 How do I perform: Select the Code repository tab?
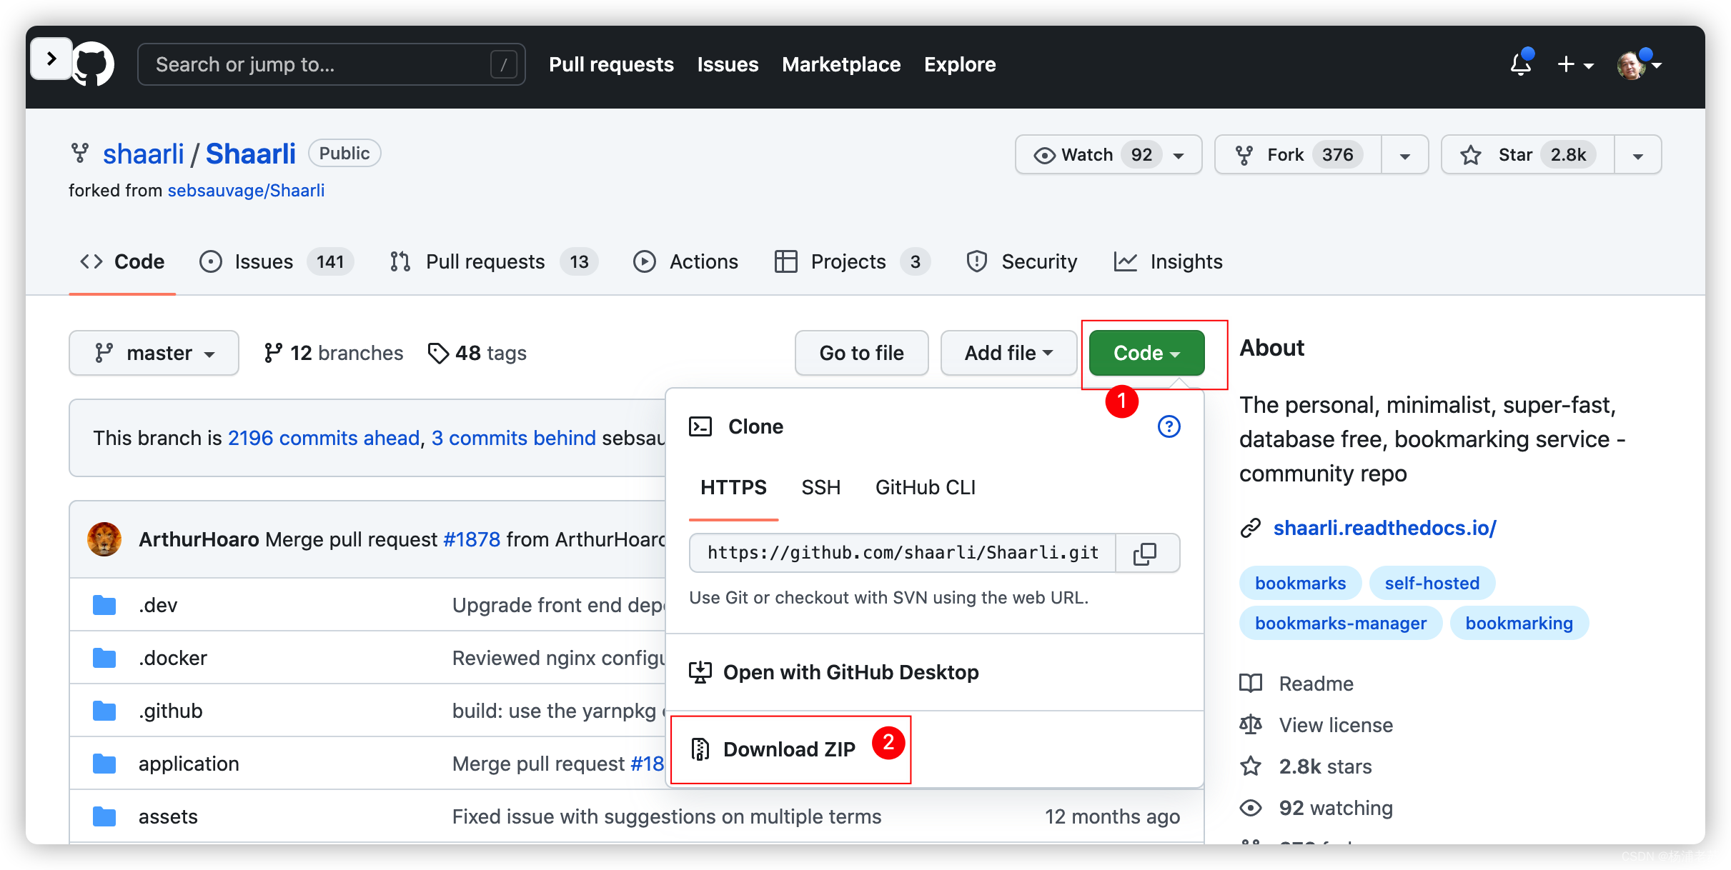pyautogui.click(x=122, y=261)
